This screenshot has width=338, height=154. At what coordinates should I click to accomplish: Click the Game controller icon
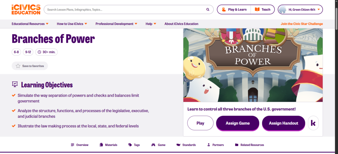153,145
